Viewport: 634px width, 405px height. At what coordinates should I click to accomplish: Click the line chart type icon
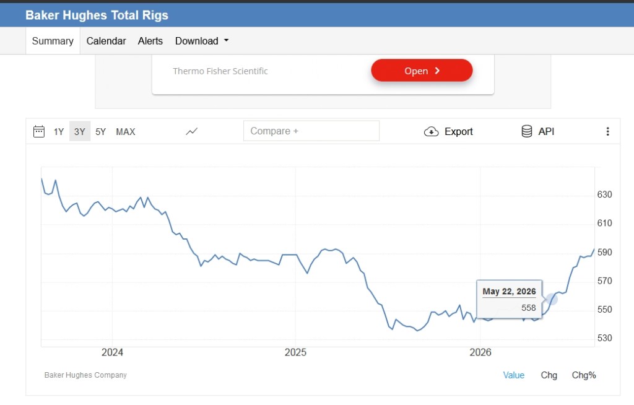tap(192, 131)
